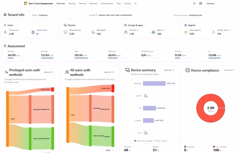Toggle the light/dark theme sun icon
This screenshot has width=241, height=153.
(x=194, y=3)
